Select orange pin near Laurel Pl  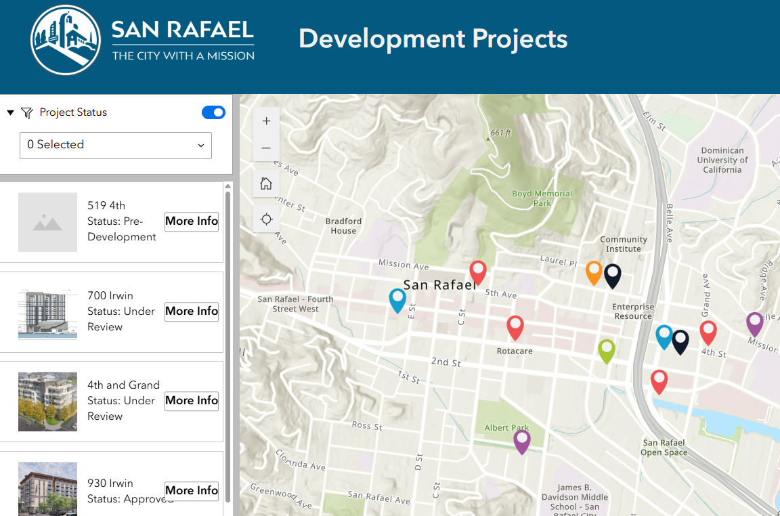click(x=594, y=273)
